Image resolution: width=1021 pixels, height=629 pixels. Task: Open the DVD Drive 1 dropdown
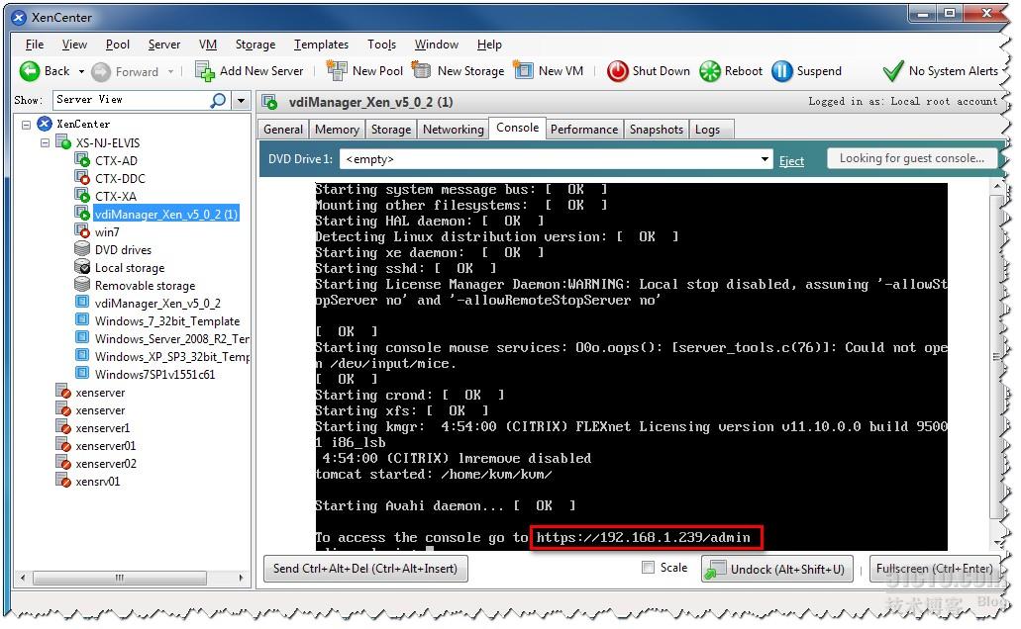[765, 159]
